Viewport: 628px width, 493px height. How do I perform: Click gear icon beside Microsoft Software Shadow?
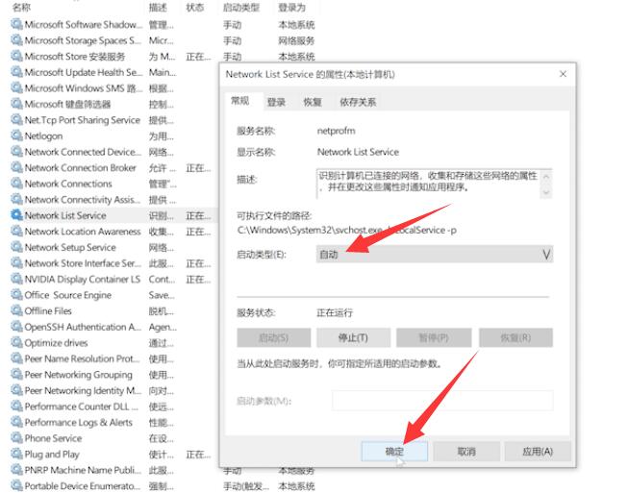16,24
